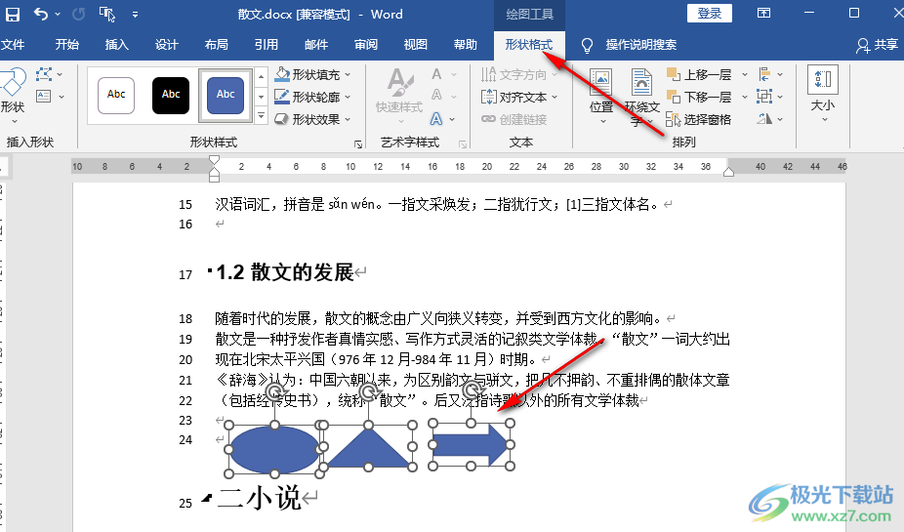Open the 位置 position menu

[x=601, y=97]
